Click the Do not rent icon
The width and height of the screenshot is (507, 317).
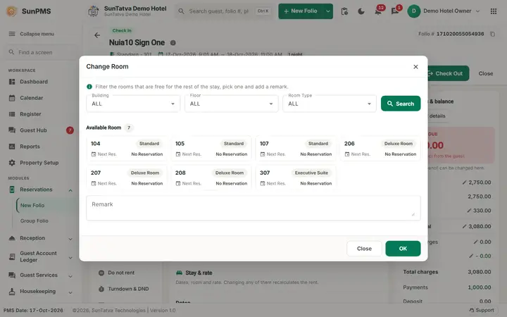(x=101, y=273)
